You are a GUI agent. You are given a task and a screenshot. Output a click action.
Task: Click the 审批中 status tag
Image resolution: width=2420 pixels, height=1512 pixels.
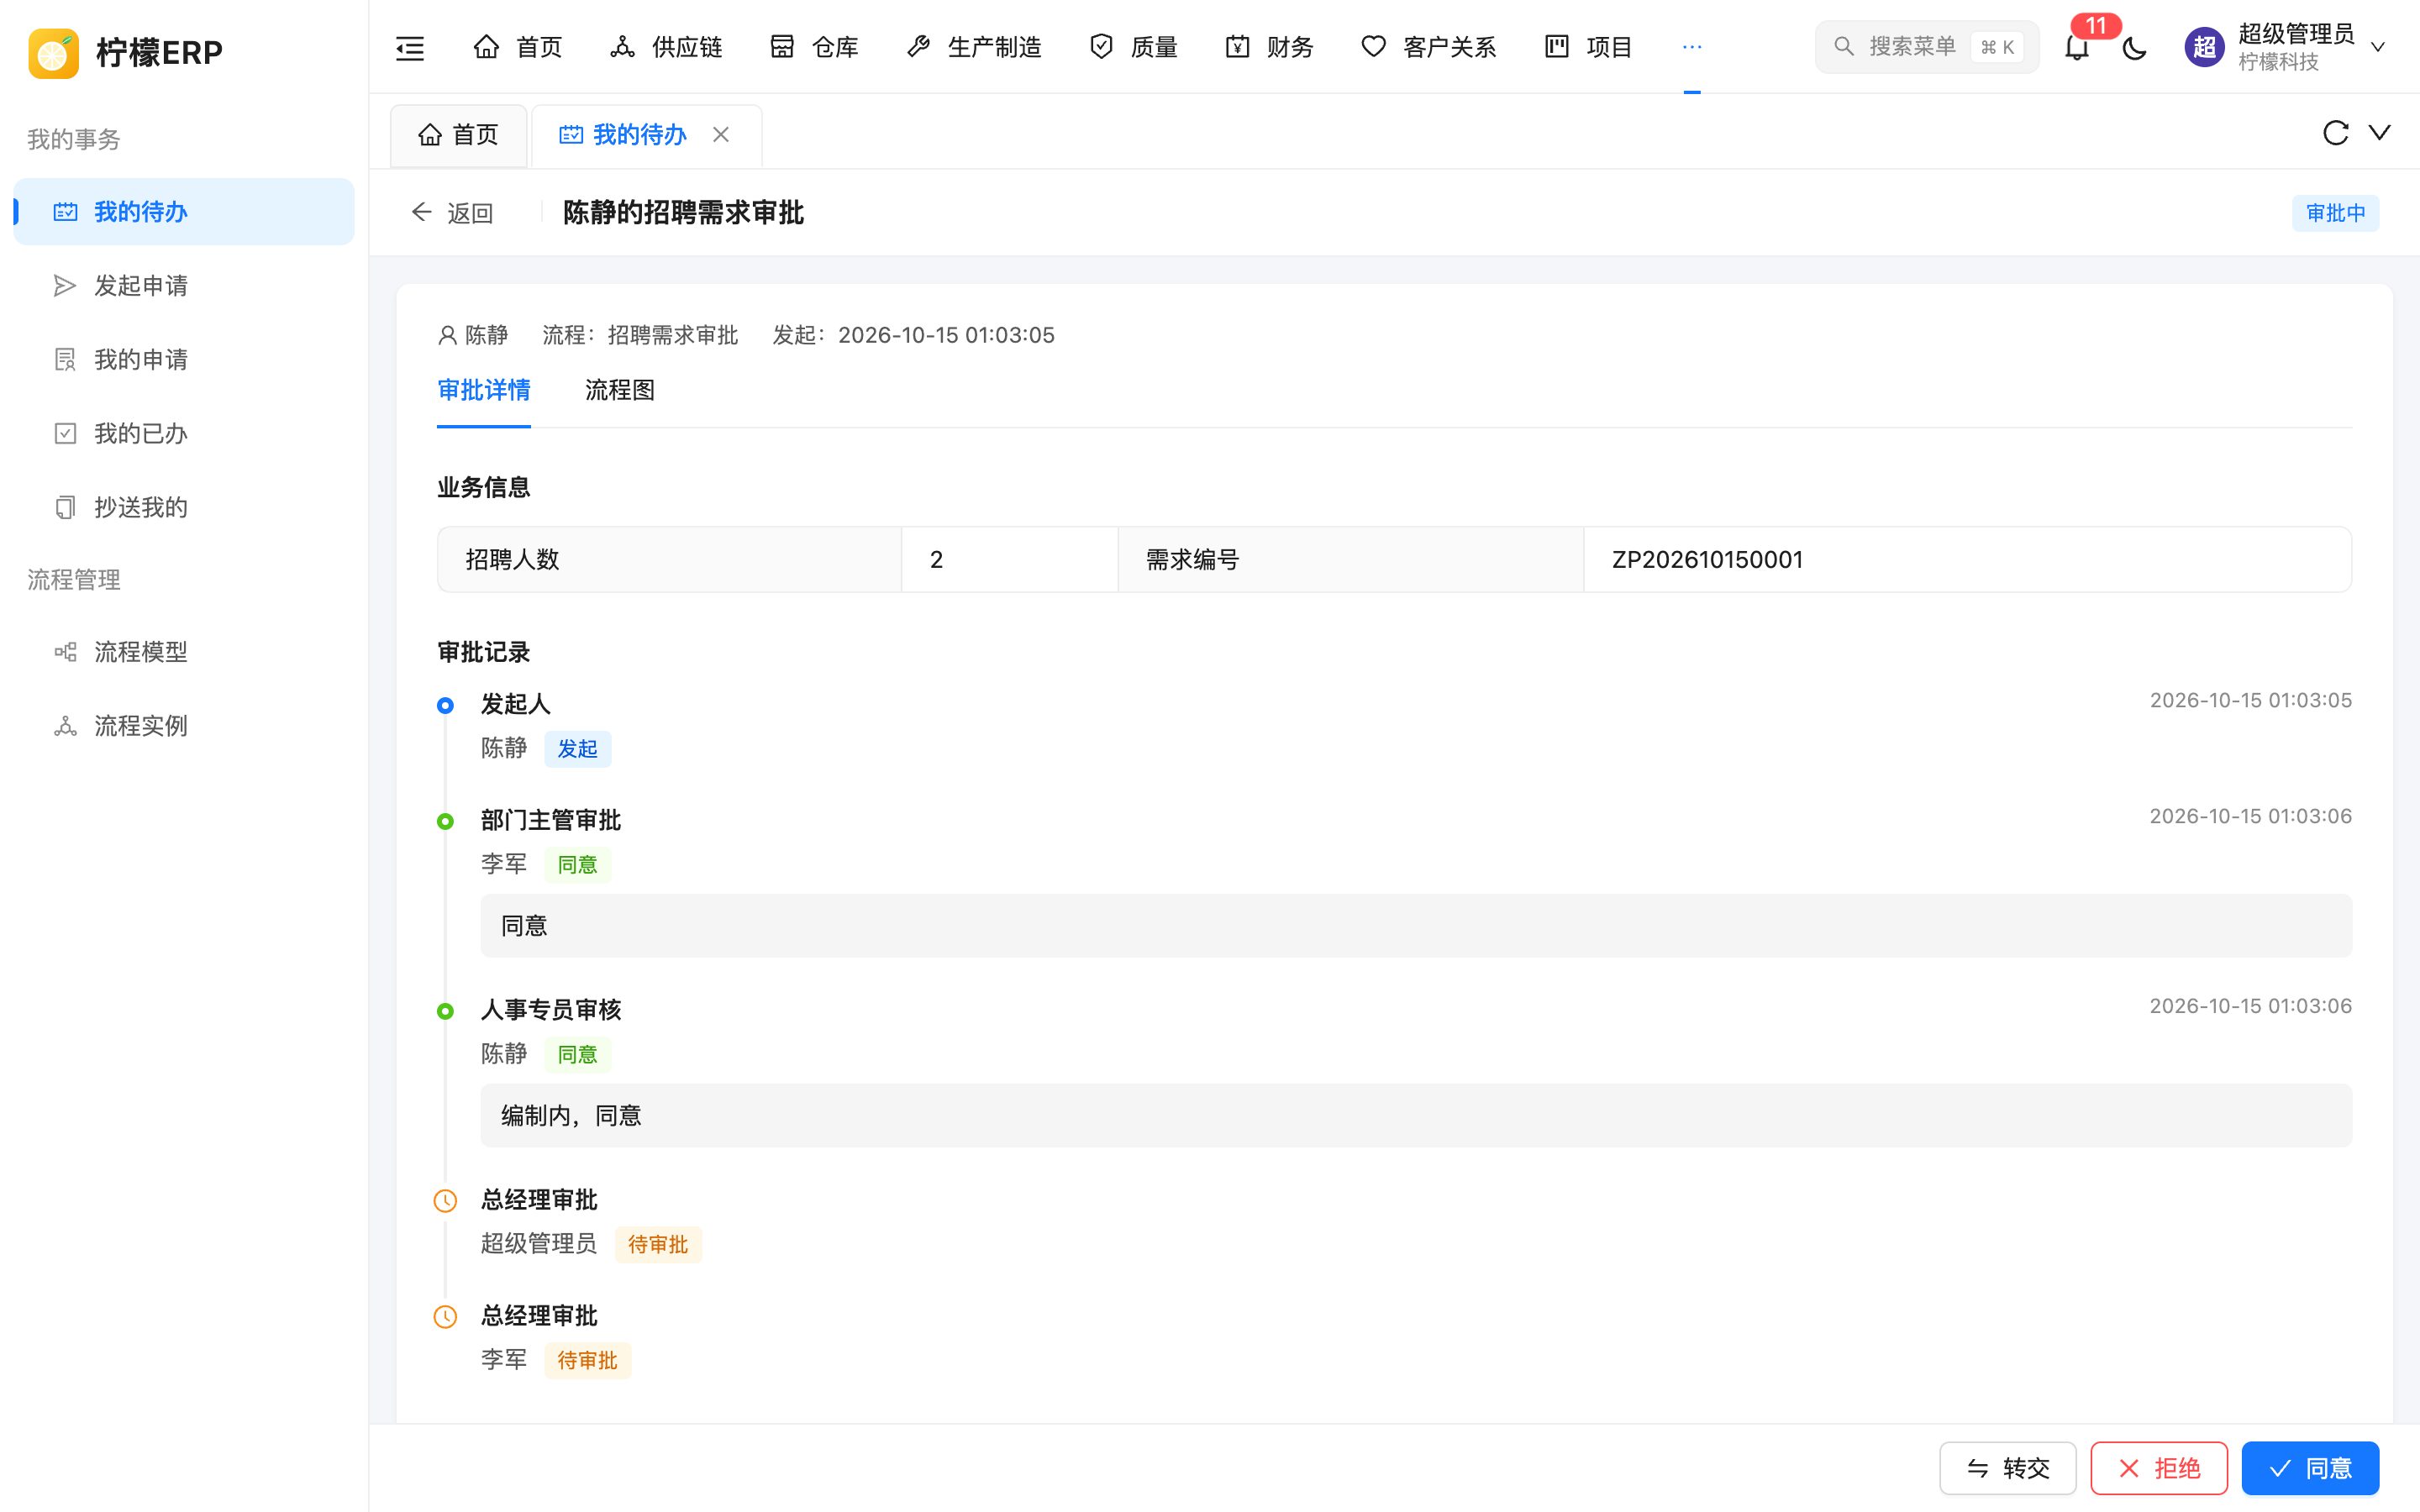[2335, 213]
